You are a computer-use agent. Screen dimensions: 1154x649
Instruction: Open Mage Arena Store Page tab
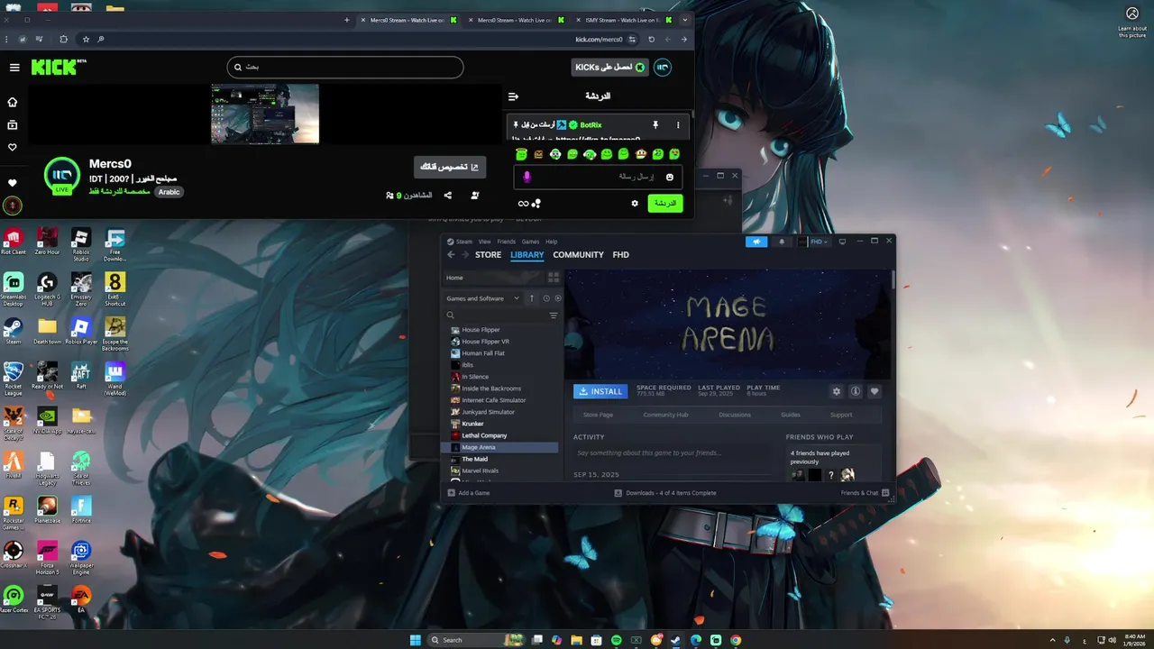coord(598,415)
